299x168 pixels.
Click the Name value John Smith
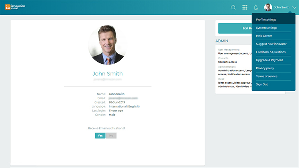click(x=116, y=94)
